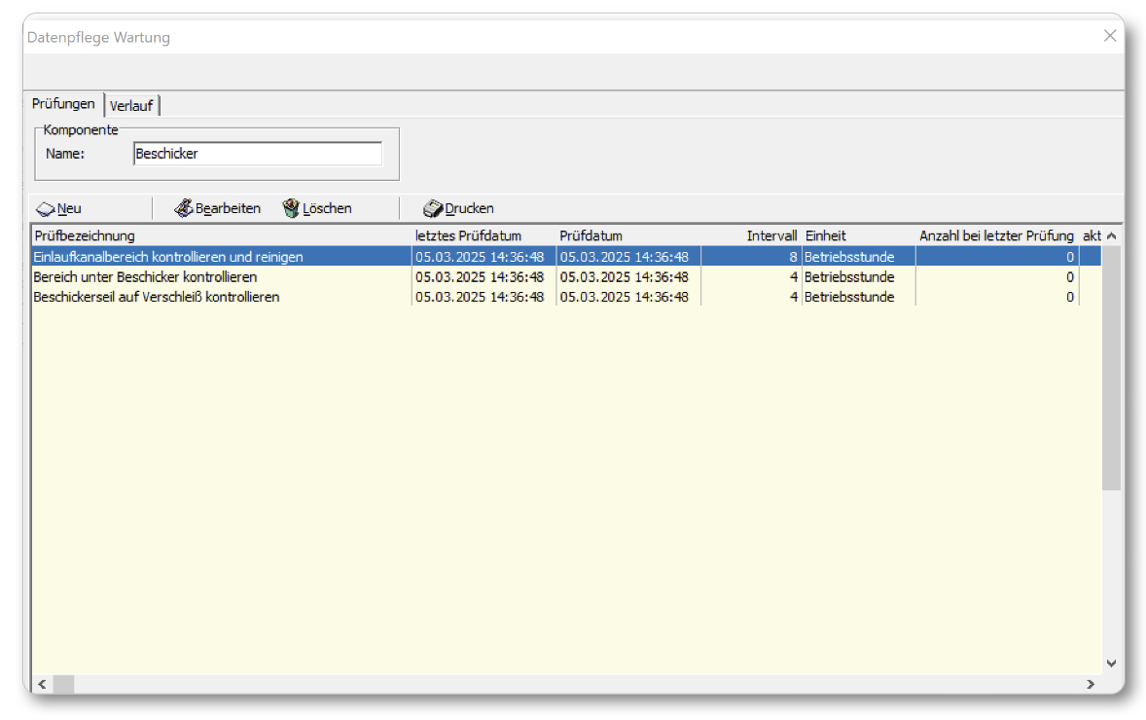Click vertical scrollbar down arrow

point(1111,664)
